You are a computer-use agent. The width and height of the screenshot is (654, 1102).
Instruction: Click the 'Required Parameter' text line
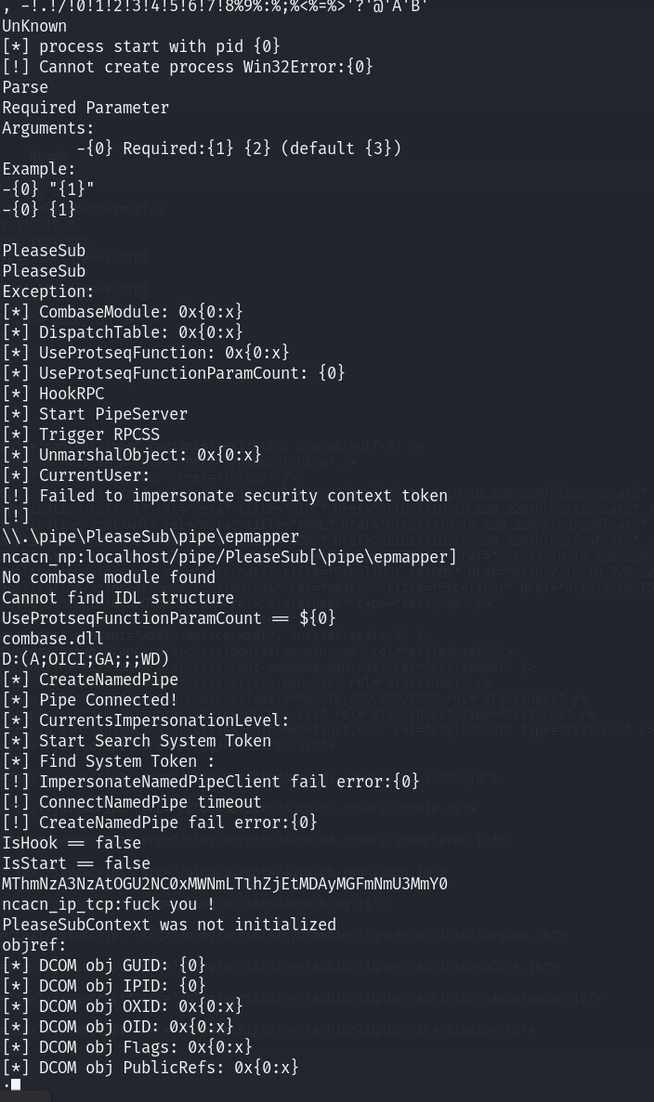pyautogui.click(x=85, y=108)
